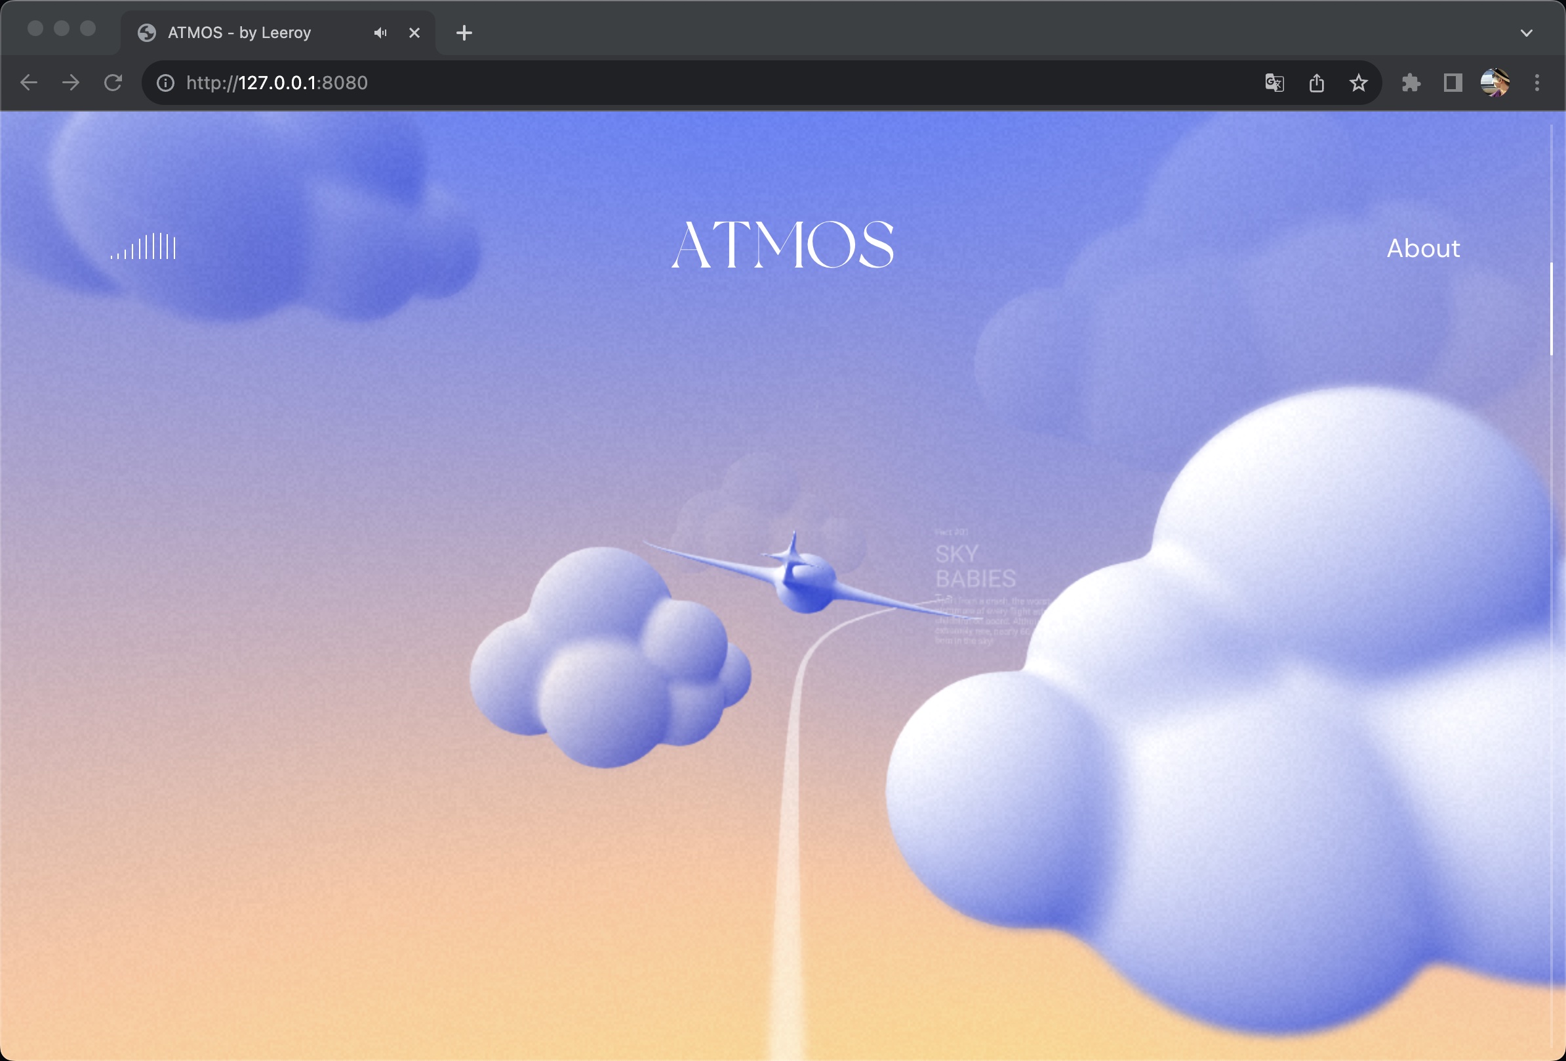Reload the page
Screen dimensions: 1566x1061
click(x=113, y=83)
